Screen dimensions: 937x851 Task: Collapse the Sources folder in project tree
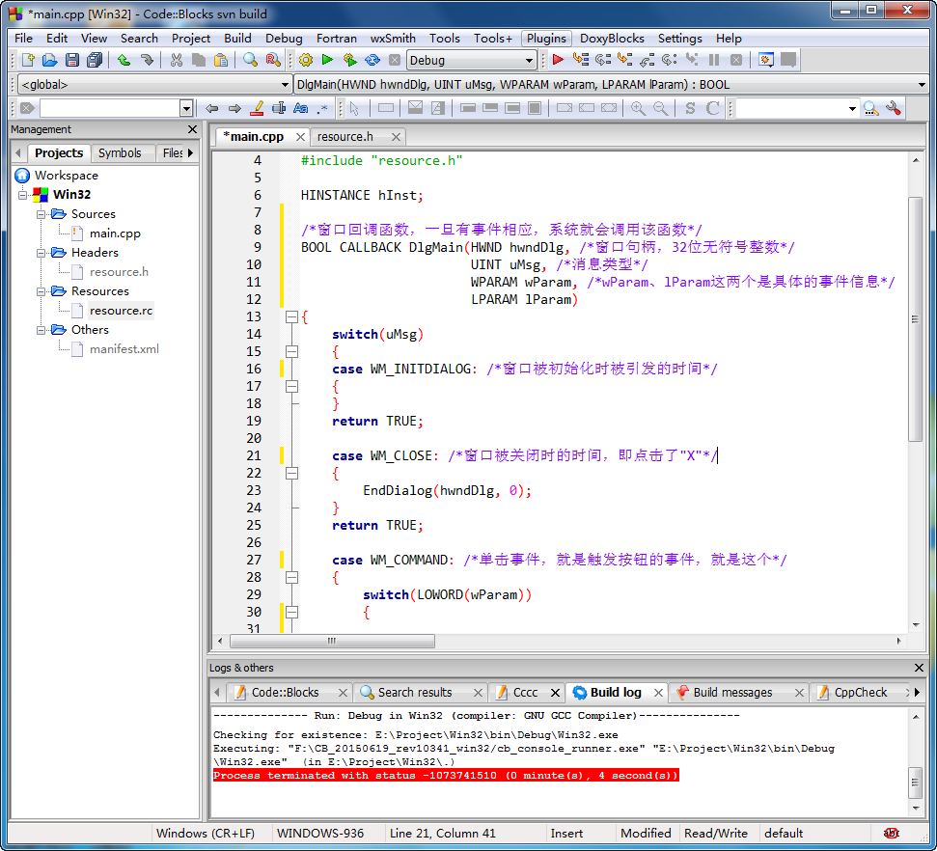click(41, 214)
